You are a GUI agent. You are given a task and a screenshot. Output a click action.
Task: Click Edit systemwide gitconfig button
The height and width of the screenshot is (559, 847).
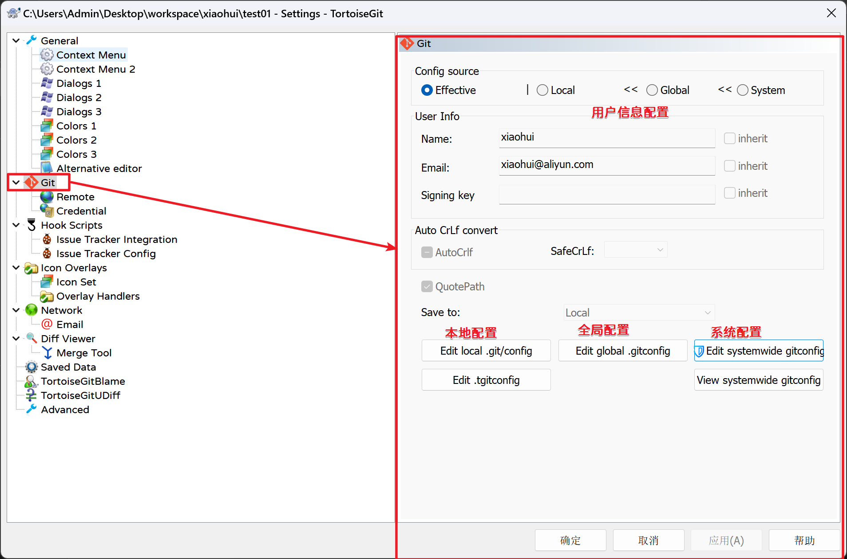point(759,351)
